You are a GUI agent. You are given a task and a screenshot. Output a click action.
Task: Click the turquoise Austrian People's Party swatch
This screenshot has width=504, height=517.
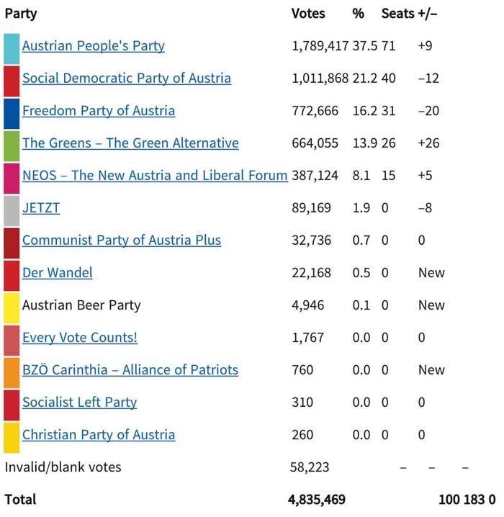click(12, 48)
